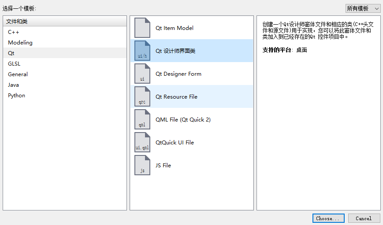The image size is (383, 225).
Task: Select the GLSL category
Action: pyautogui.click(x=65, y=64)
